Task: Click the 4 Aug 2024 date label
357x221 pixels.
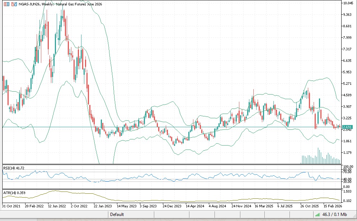Action: click(x=217, y=206)
